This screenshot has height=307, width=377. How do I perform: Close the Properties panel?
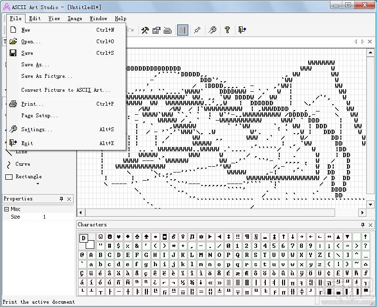(x=69, y=199)
